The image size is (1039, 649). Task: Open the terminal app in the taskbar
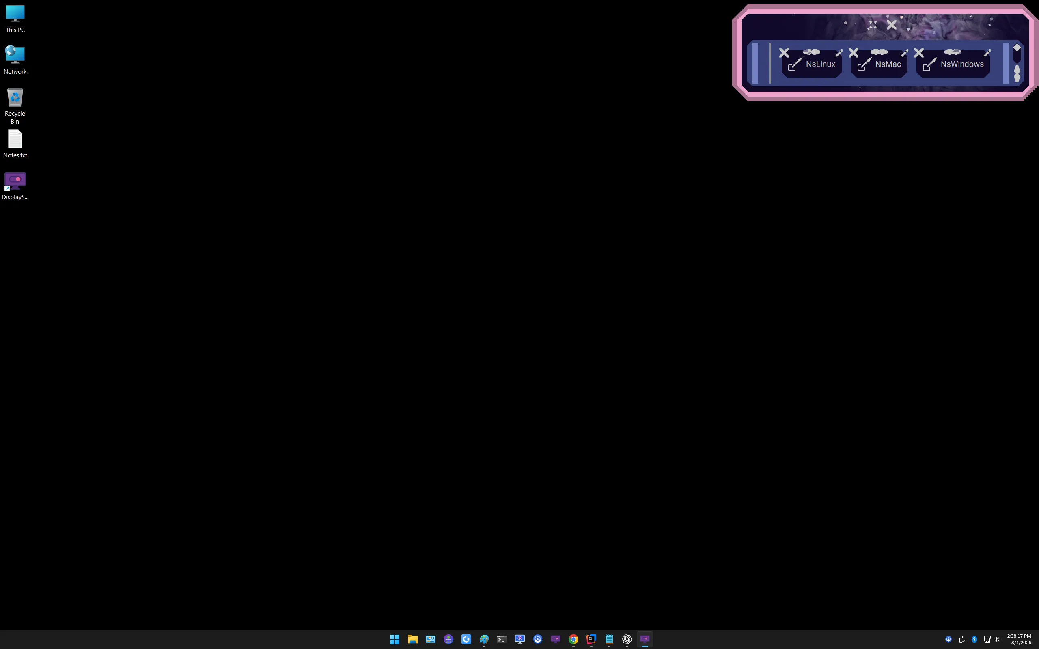[x=502, y=639]
